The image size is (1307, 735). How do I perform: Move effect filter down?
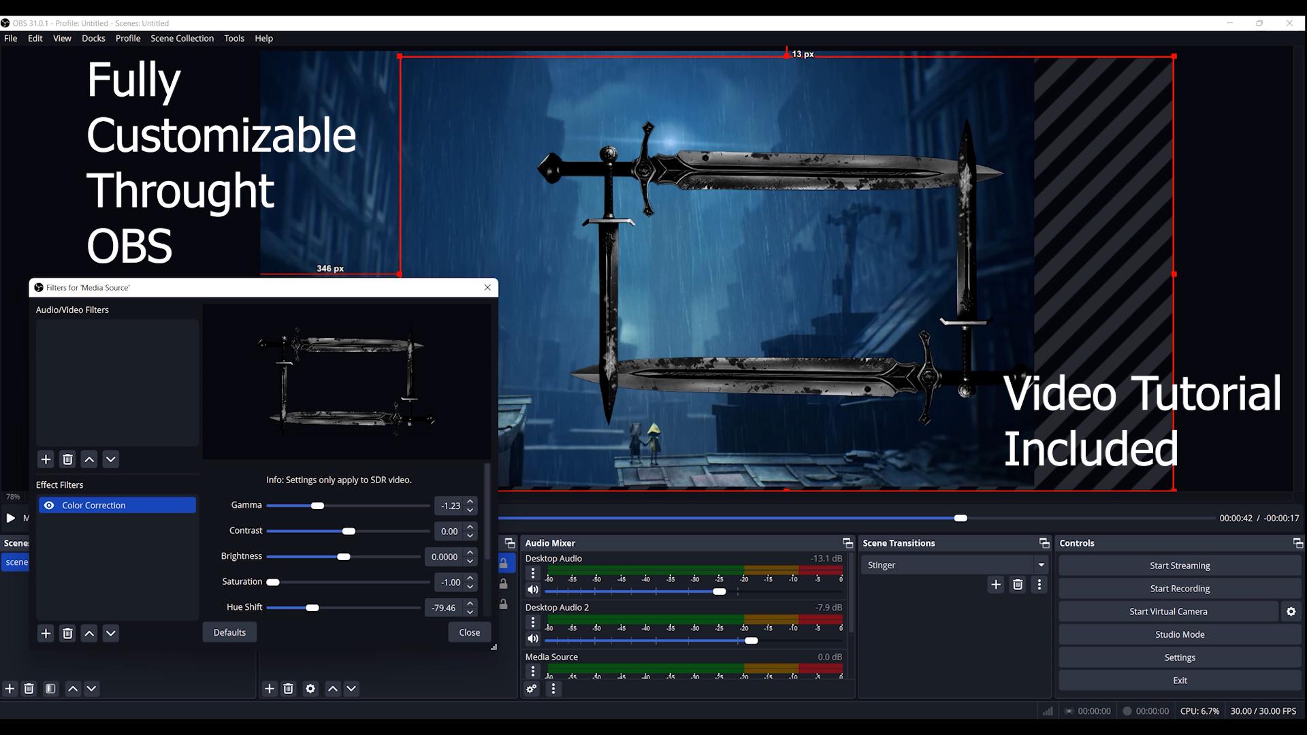[111, 634]
